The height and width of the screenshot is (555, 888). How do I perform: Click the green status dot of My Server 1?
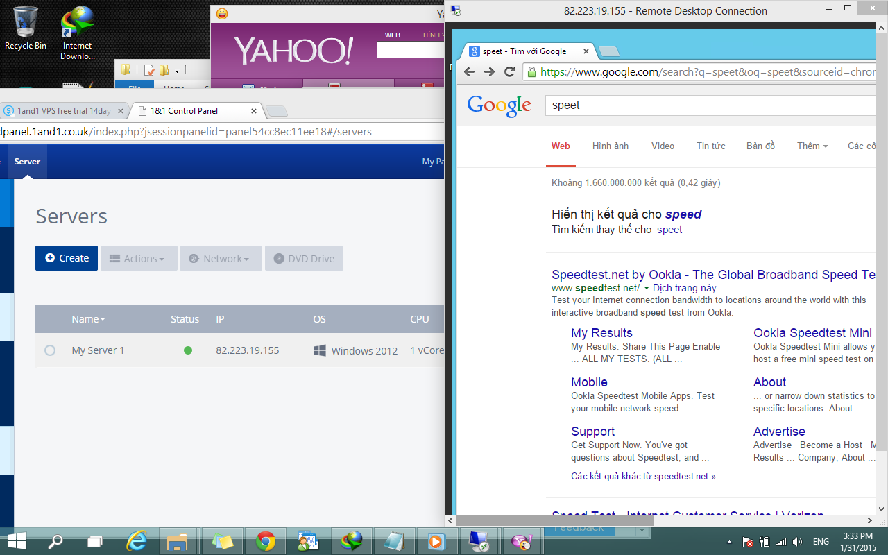(x=188, y=350)
